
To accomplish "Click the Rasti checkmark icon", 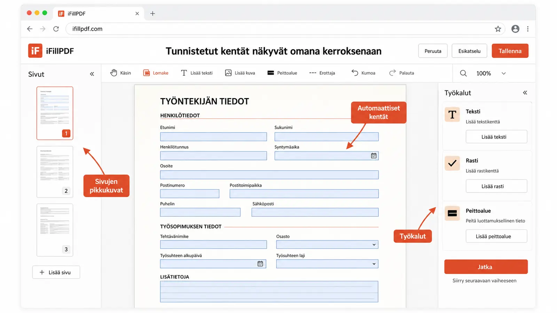I will pos(452,163).
